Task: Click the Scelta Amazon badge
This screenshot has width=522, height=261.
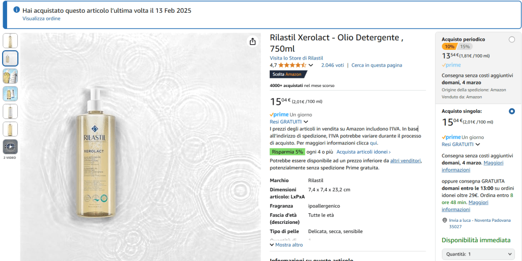Action: 289,74
